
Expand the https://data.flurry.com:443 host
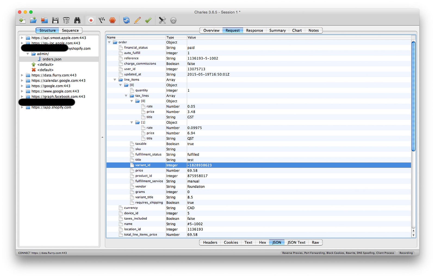point(22,75)
